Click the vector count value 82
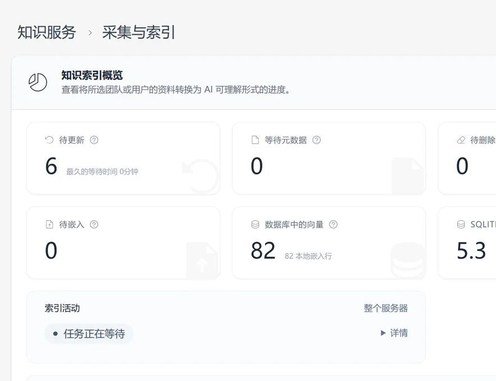 coord(263,250)
